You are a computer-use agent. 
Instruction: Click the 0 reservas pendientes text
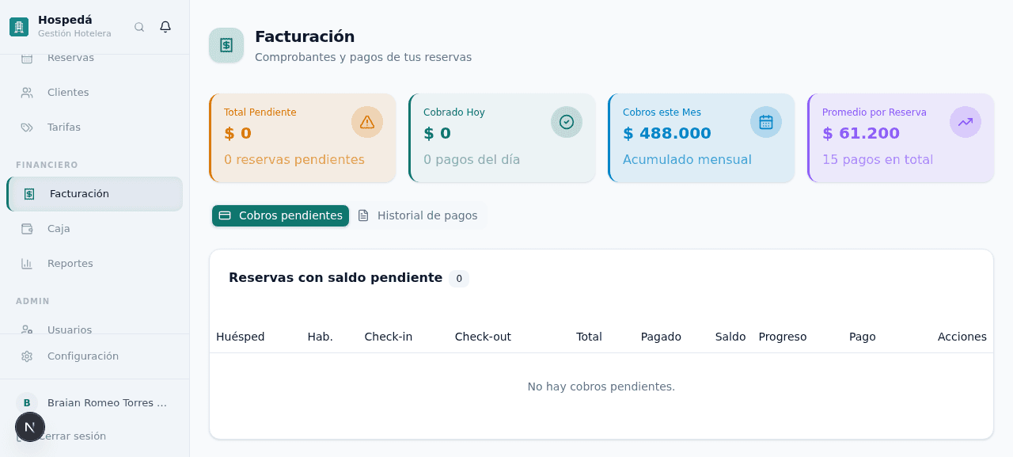294,159
